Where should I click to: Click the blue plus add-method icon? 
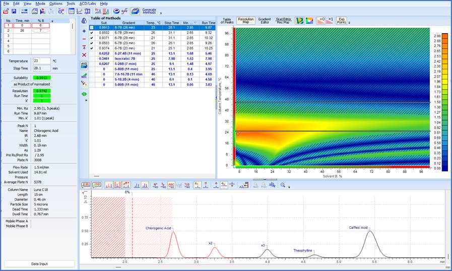pos(84,31)
